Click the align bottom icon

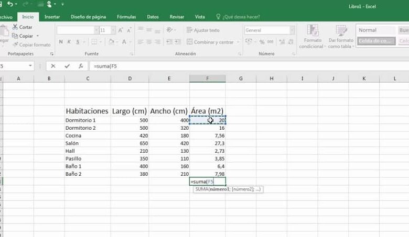[157, 30]
